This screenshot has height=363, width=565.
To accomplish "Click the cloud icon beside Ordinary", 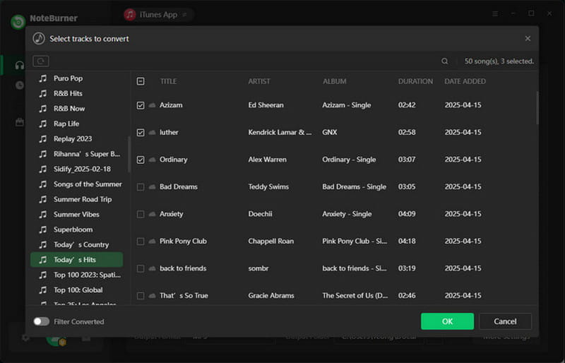I will [x=153, y=160].
